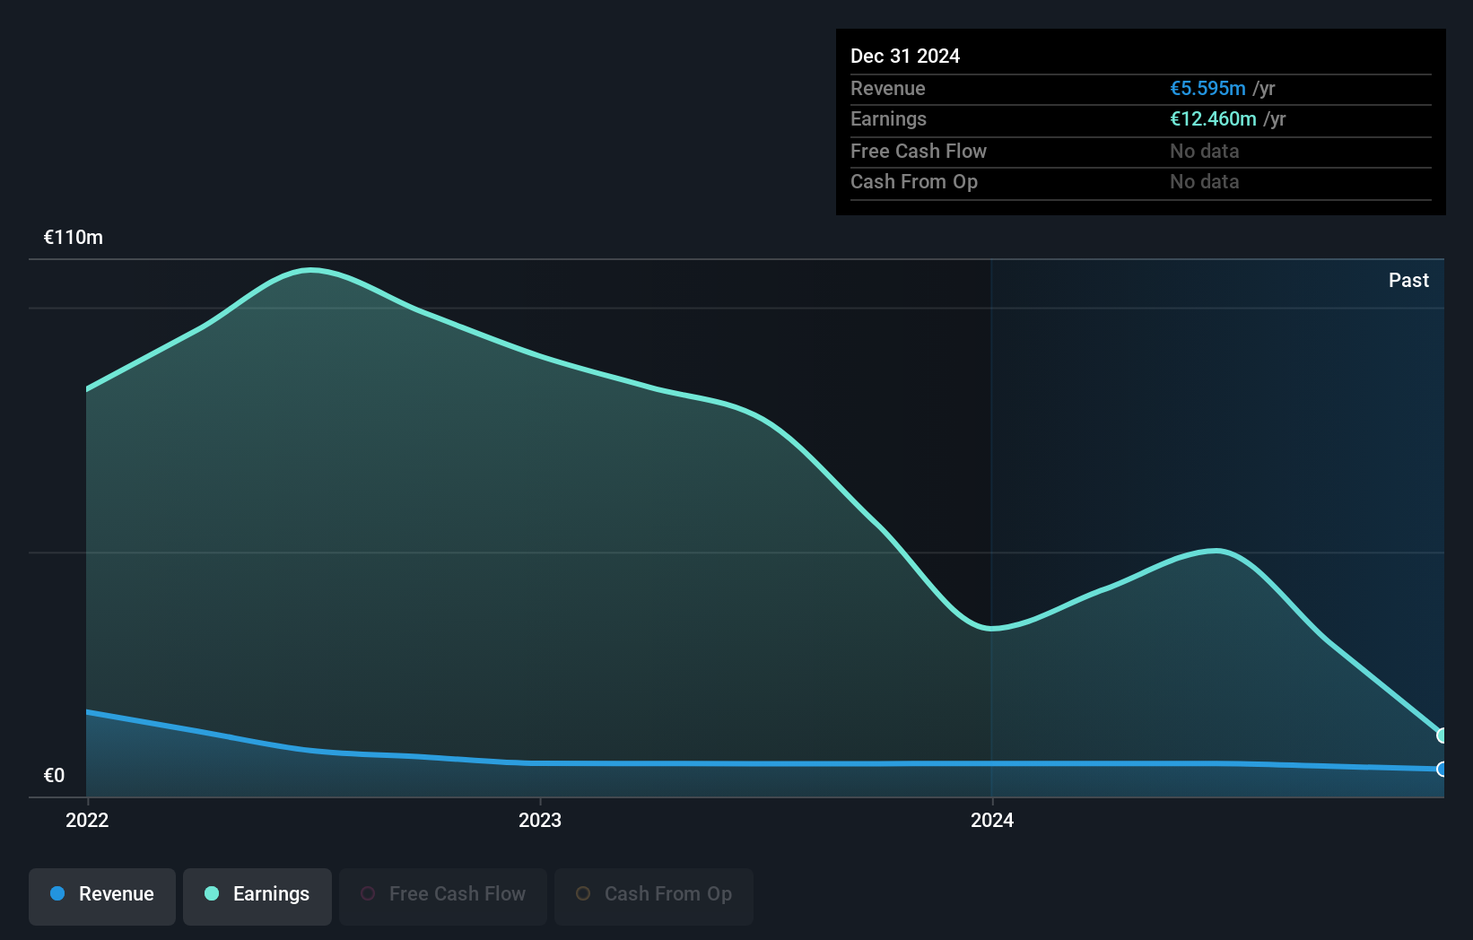The image size is (1473, 940).
Task: Click the Past region label
Action: pos(1408,280)
